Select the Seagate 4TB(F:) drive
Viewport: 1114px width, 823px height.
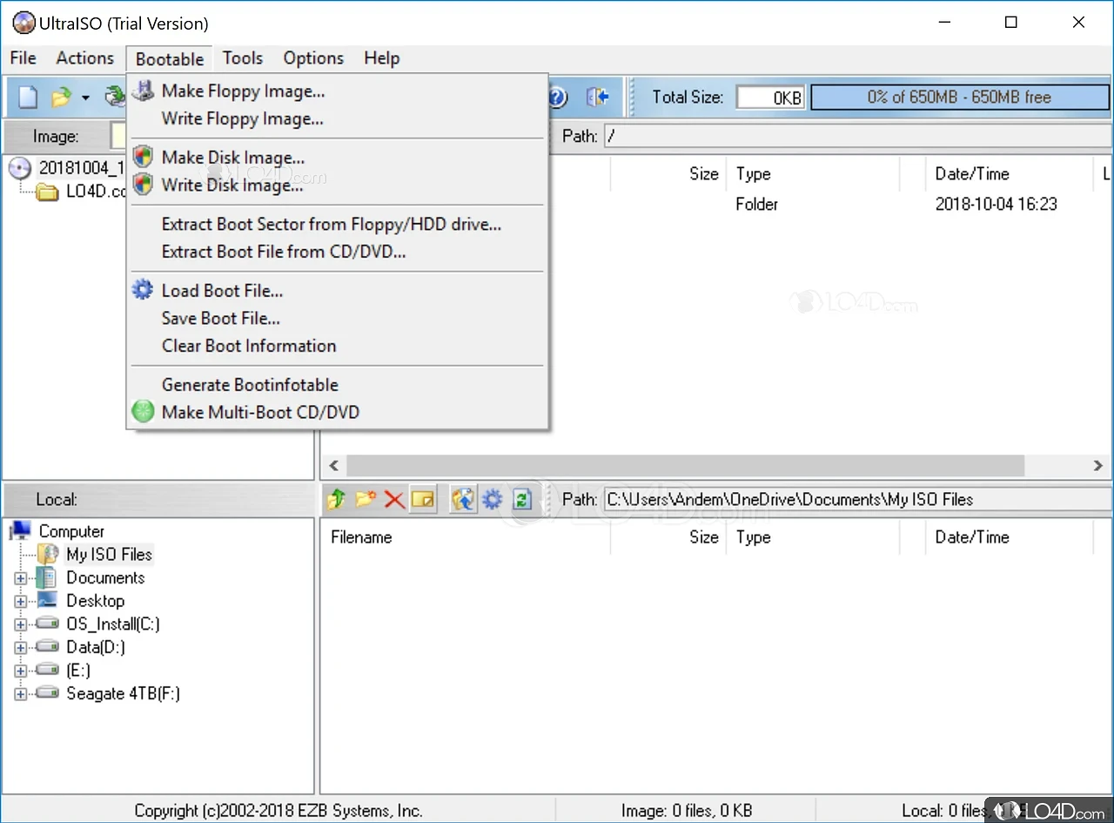pyautogui.click(x=123, y=693)
